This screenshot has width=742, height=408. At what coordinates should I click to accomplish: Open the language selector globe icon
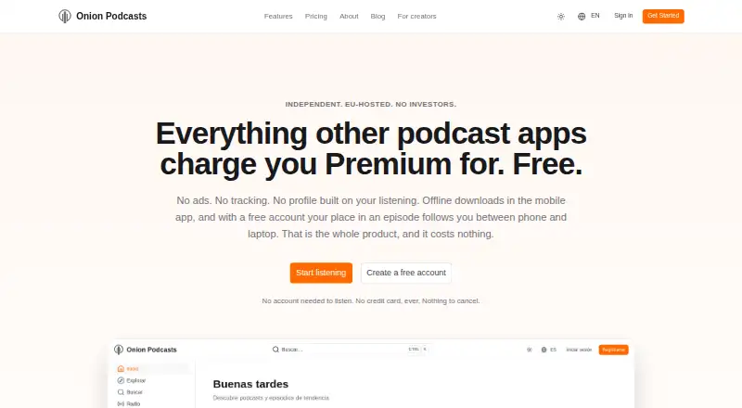click(582, 17)
